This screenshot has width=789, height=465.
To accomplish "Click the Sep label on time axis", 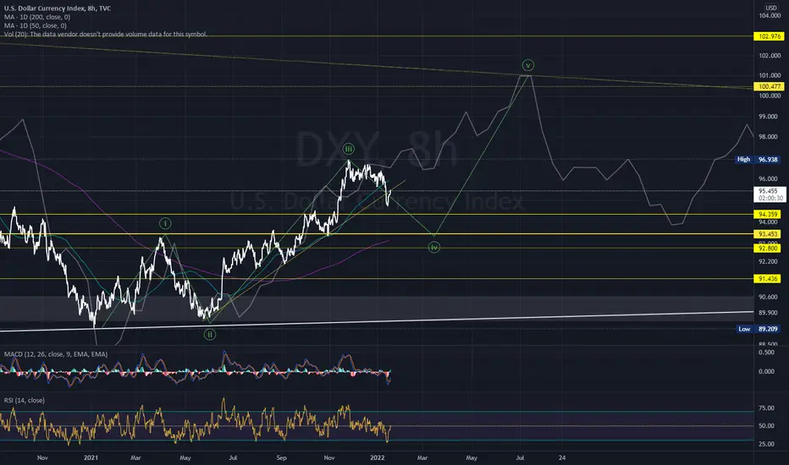I will tap(281, 458).
